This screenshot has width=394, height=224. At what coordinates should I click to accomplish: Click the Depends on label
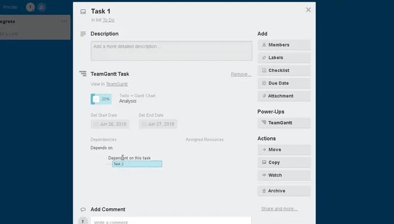pos(101,148)
